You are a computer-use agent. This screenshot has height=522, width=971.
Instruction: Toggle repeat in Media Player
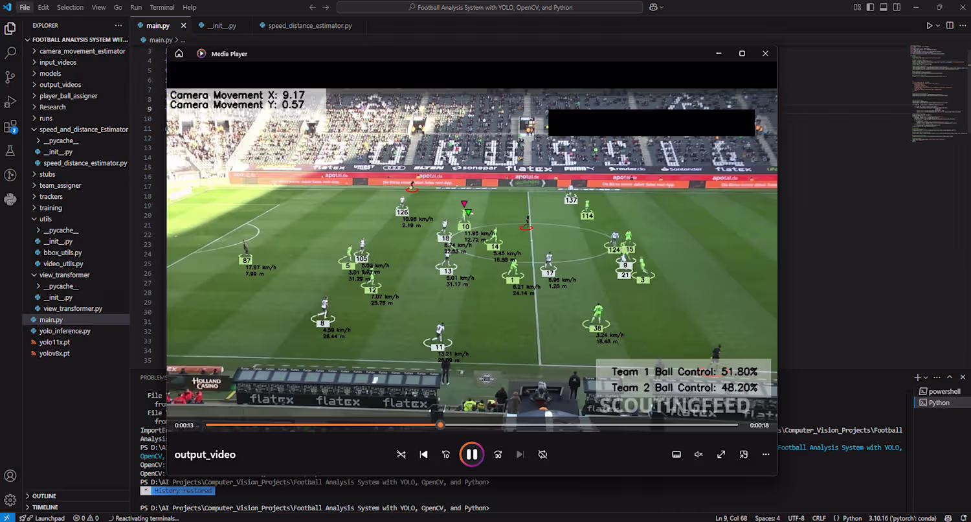[x=542, y=455]
